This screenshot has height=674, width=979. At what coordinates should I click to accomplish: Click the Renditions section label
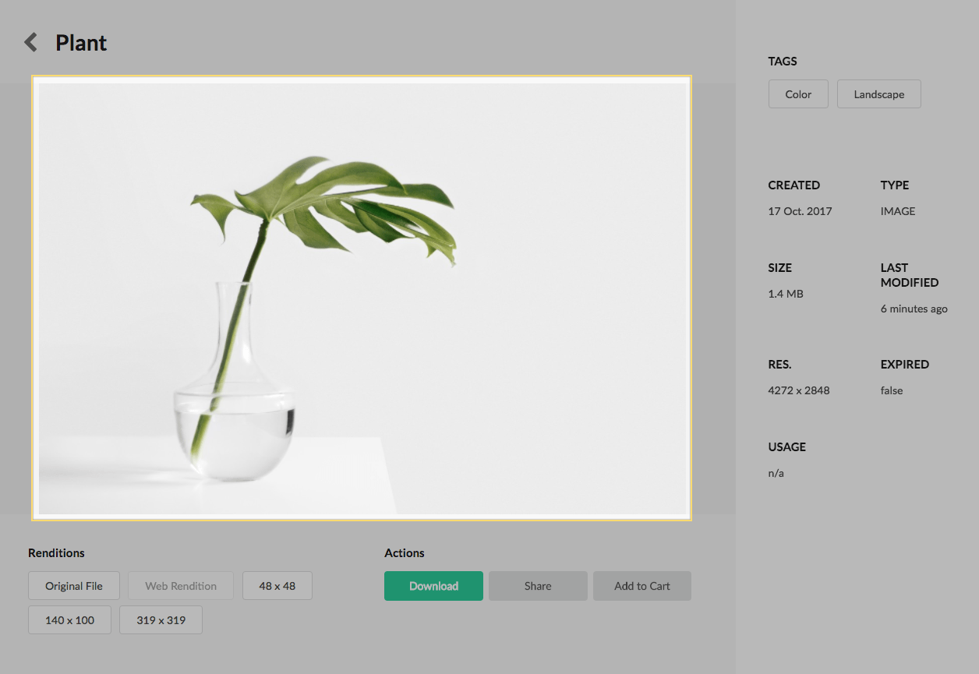pyautogui.click(x=56, y=553)
